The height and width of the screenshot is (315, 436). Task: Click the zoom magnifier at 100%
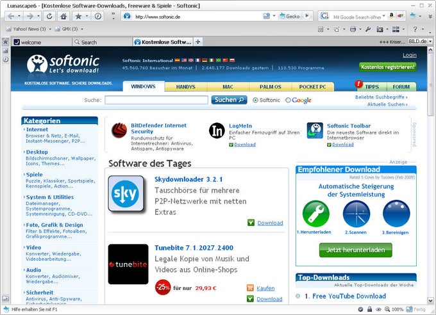pos(387,309)
